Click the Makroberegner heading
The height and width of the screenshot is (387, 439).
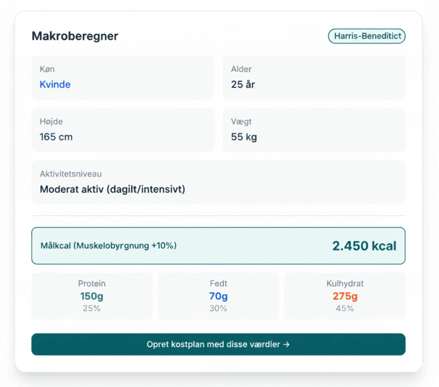[75, 36]
